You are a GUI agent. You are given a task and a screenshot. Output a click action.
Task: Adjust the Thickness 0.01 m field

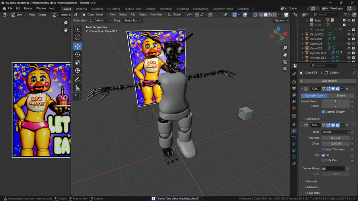(x=335, y=138)
